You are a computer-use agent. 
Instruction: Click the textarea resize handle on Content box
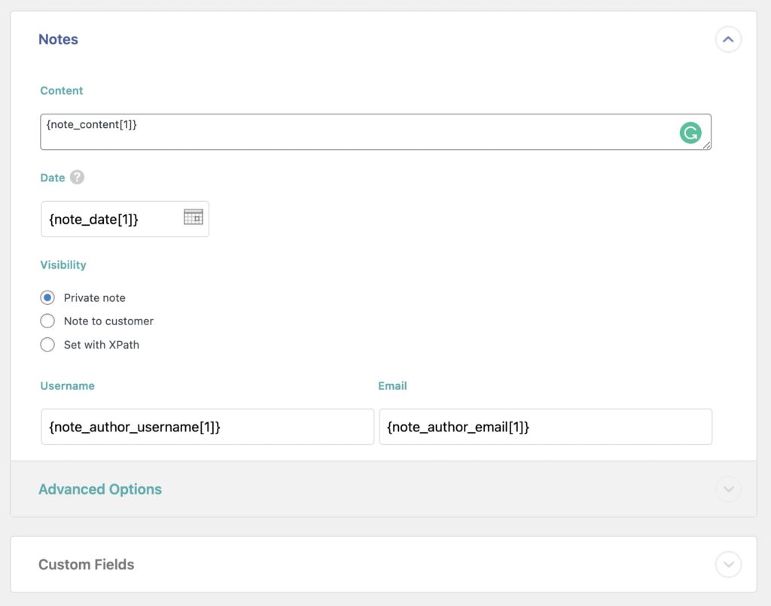(x=708, y=146)
